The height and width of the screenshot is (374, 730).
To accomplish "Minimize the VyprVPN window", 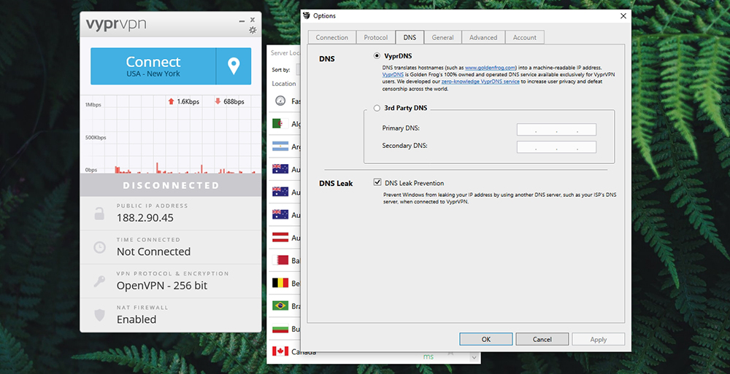I will pyautogui.click(x=242, y=21).
